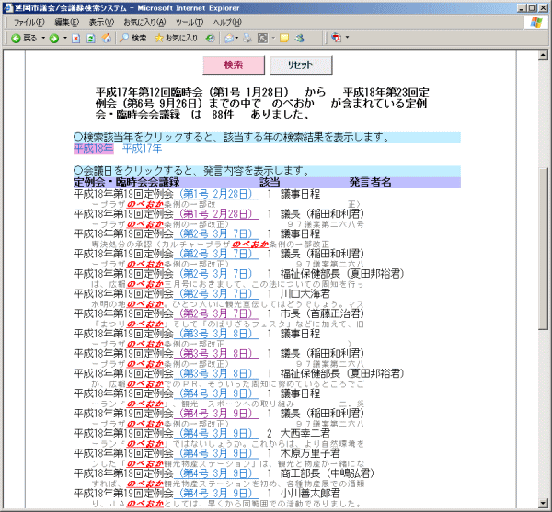
Task: Click the yellow Discuss note toolbar icon
Action: pyautogui.click(x=284, y=38)
